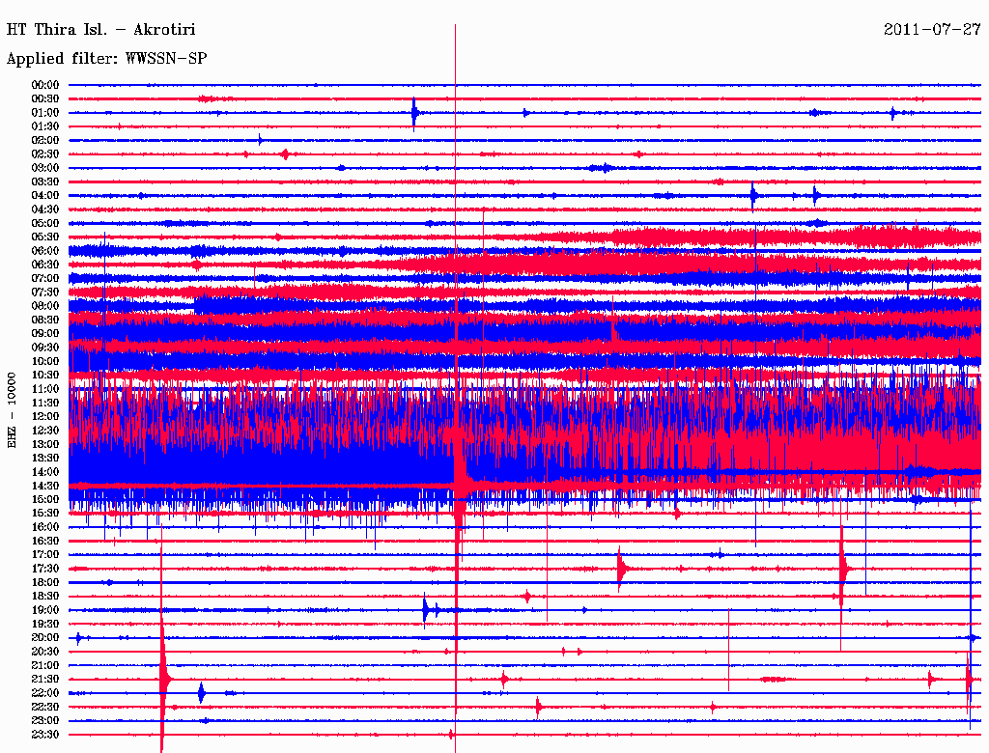Screen dimensions: 989x753
Task: Select the 05:00 time label
Action: tap(45, 223)
